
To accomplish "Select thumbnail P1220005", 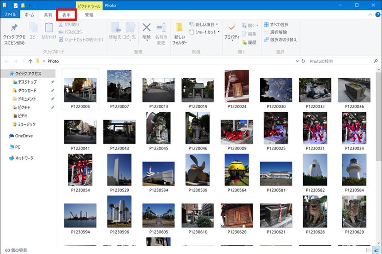I will point(80,89).
